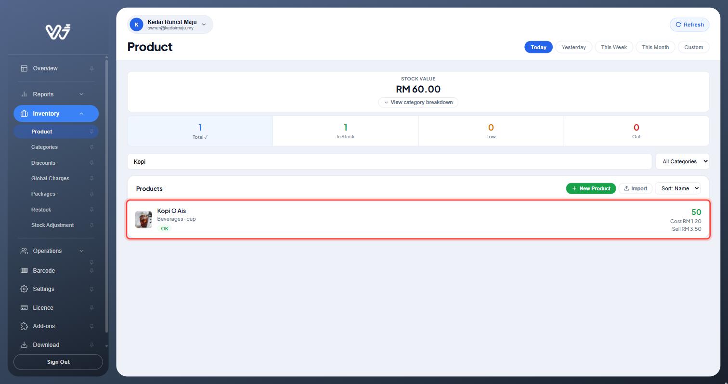Select the Today date filter
The height and width of the screenshot is (384, 728).
pyautogui.click(x=538, y=47)
